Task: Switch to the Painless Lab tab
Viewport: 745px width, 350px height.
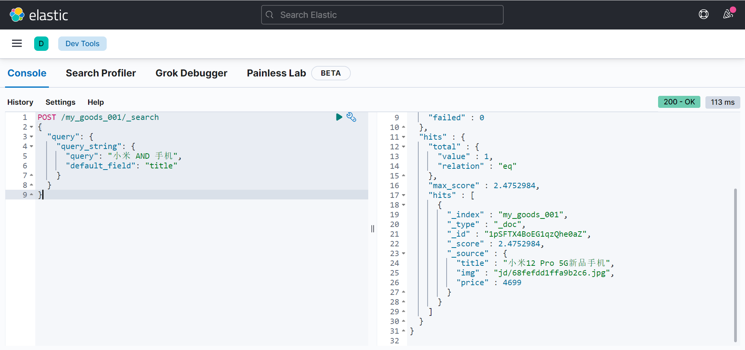Action: pyautogui.click(x=276, y=73)
